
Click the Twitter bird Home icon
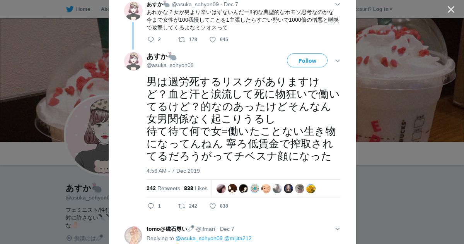tap(70, 9)
